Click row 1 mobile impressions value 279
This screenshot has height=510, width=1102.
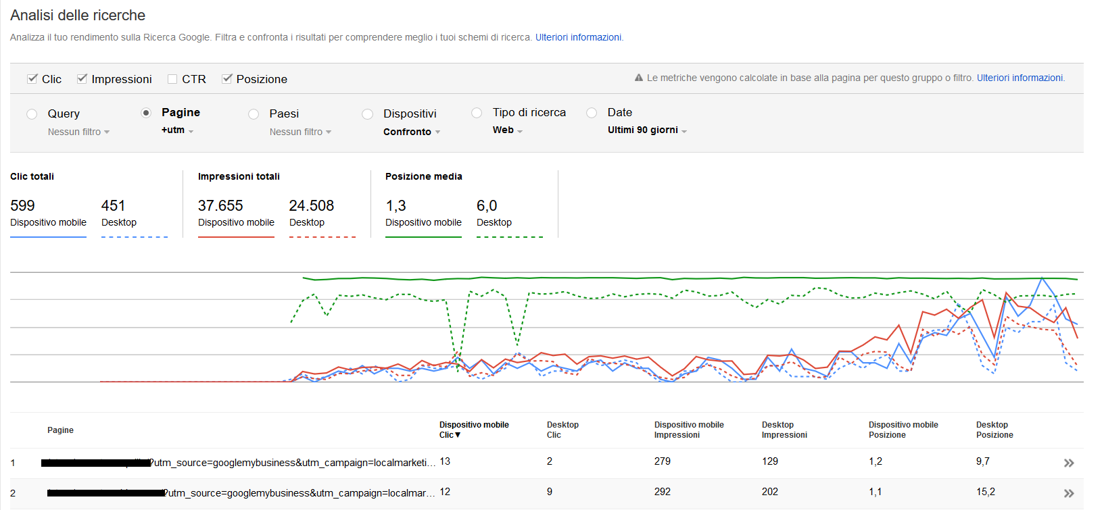(663, 461)
